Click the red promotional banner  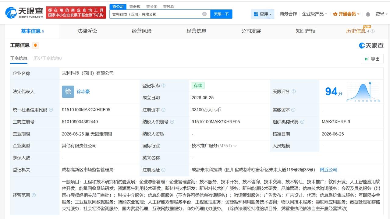pos(76,12)
